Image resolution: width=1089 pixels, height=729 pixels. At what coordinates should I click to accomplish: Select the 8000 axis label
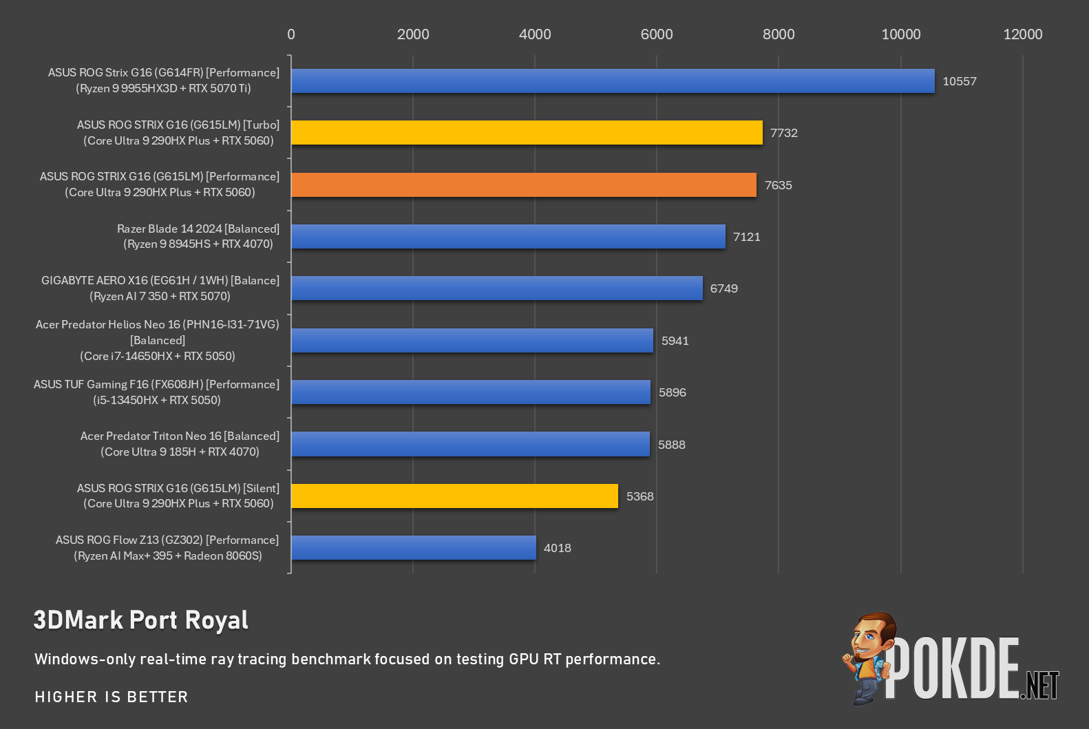(x=779, y=34)
